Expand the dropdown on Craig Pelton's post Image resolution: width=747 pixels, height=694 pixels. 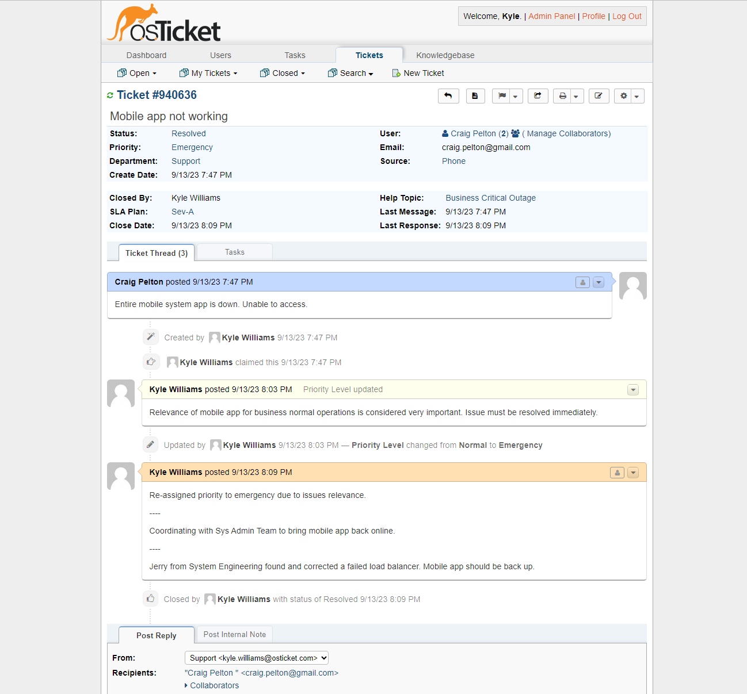[x=599, y=282]
